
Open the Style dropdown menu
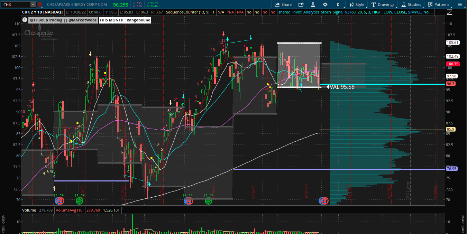(357, 4)
